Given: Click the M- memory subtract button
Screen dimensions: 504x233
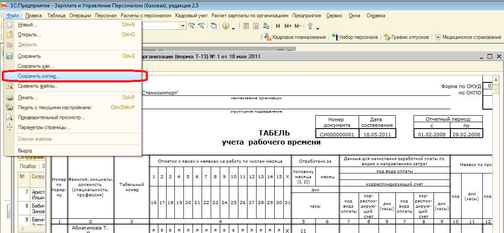Looking at the screenshot, I should click(298, 26).
